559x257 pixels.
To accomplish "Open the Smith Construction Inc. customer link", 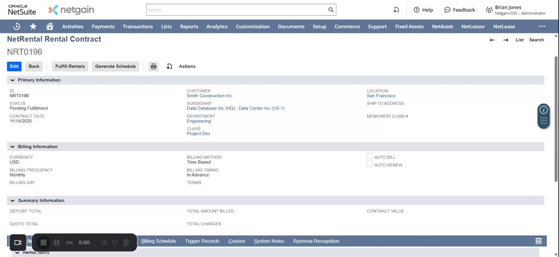I will (210, 96).
